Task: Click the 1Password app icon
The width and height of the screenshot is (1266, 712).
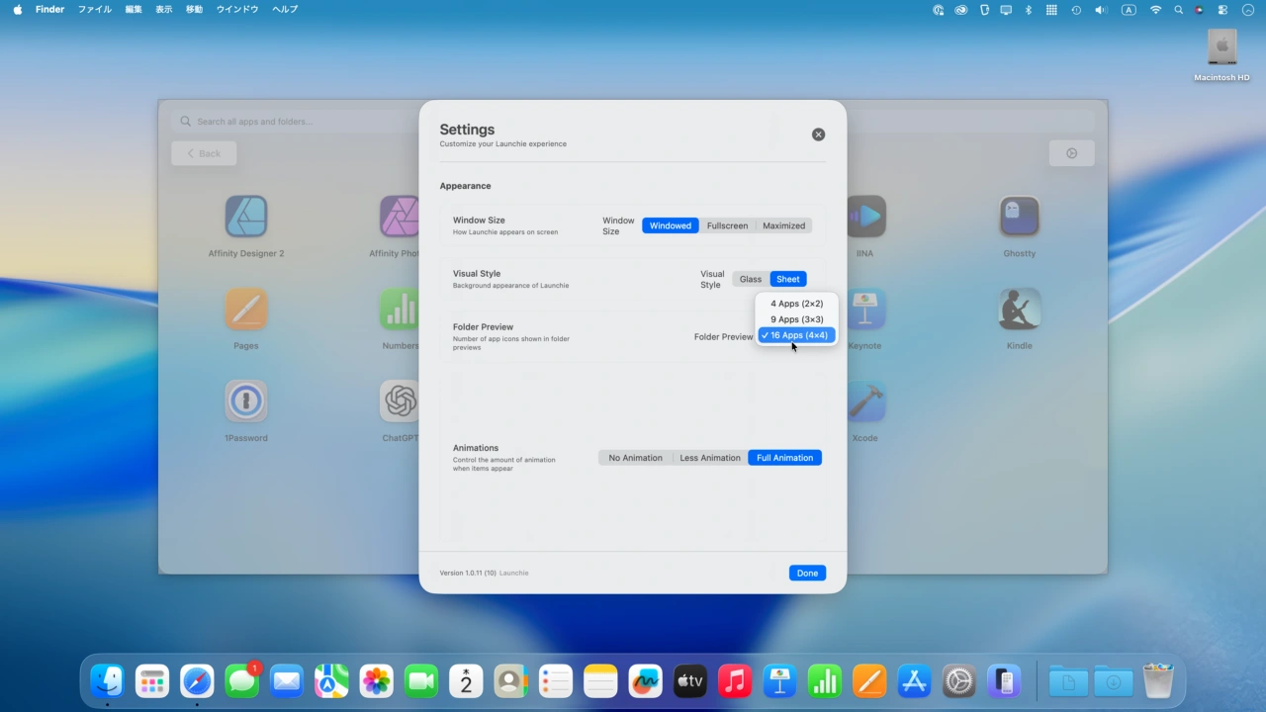Action: point(245,401)
